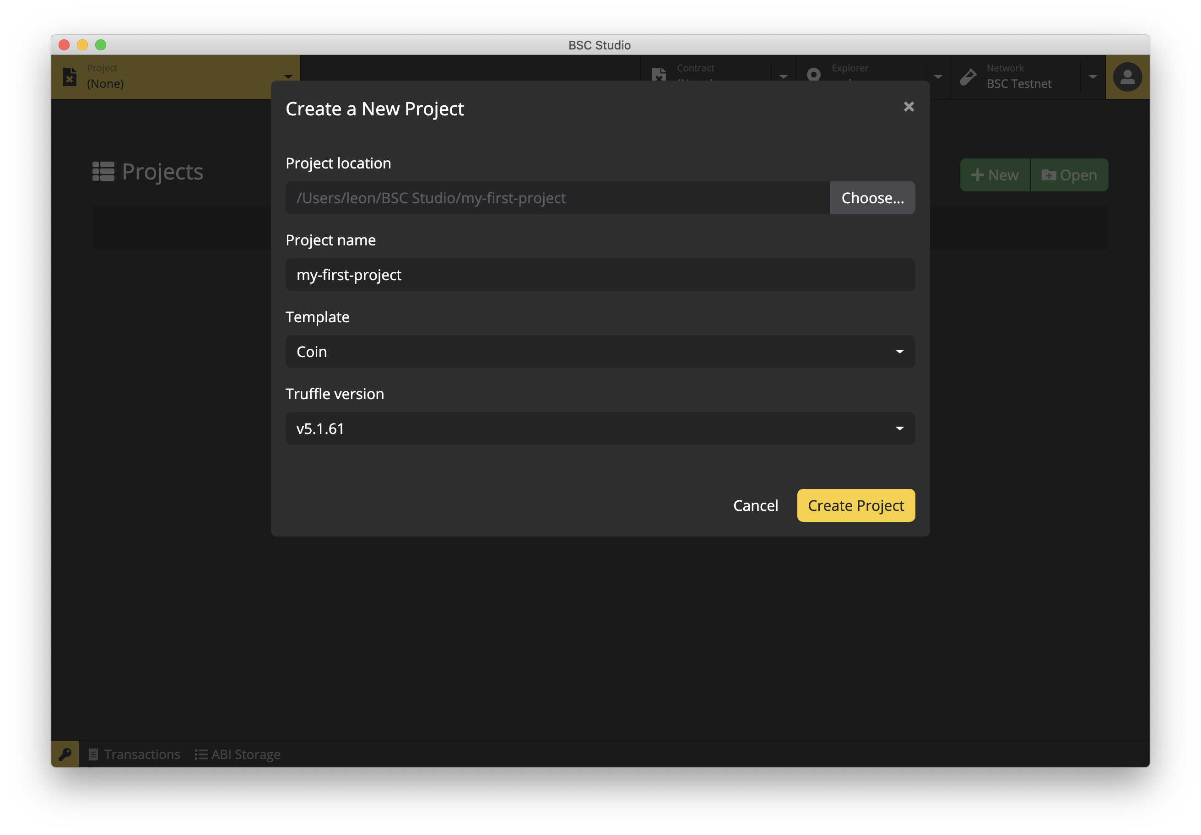Click the key icon in bottom status bar
1201x835 pixels.
click(x=65, y=754)
